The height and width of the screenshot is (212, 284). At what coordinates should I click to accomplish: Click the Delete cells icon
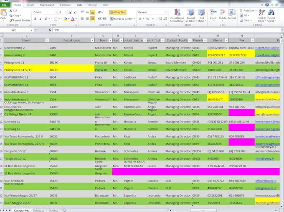222,13
